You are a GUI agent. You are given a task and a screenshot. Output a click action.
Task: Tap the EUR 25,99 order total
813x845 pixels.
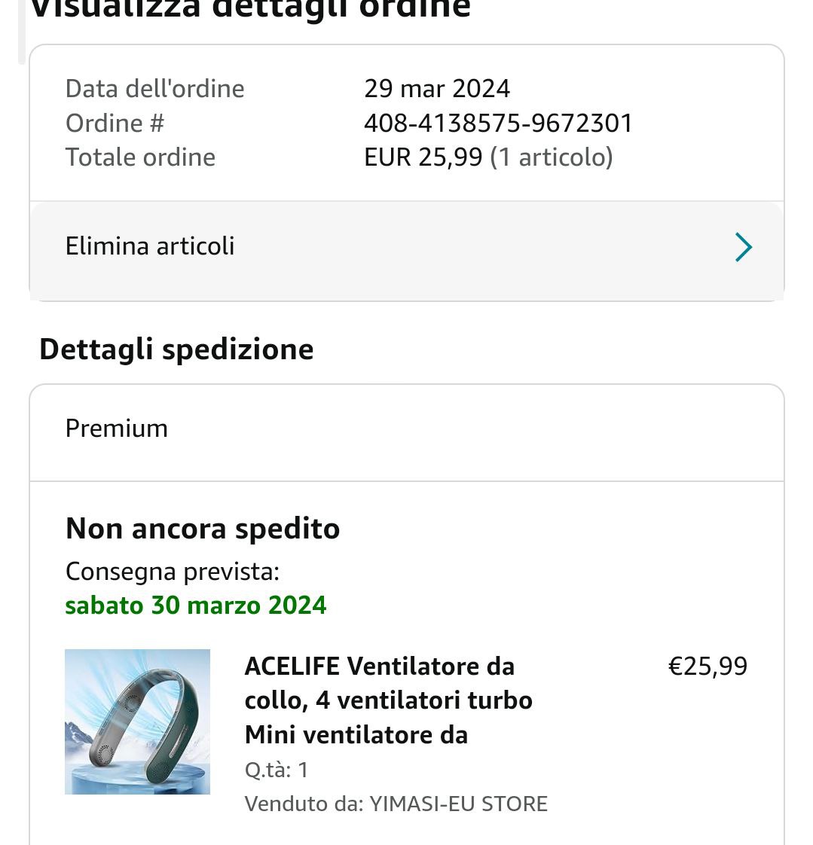point(423,157)
